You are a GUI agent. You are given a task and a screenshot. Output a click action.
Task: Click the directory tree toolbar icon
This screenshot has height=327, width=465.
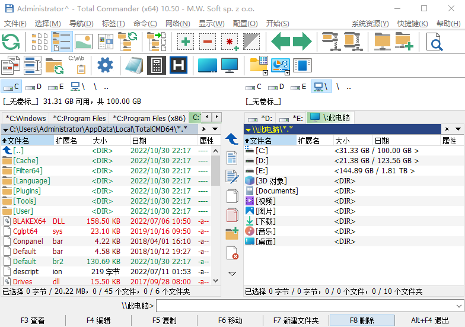[128, 42]
